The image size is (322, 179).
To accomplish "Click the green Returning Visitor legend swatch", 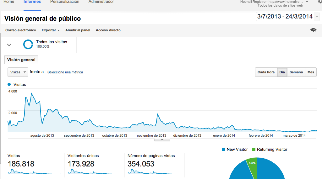I will click(x=254, y=149).
